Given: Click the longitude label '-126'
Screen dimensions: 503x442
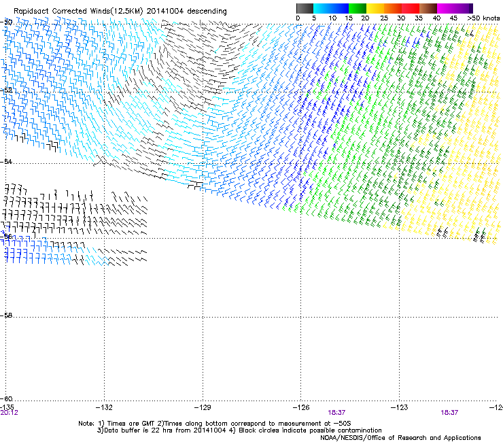Looking at the screenshot, I should coord(301,407).
